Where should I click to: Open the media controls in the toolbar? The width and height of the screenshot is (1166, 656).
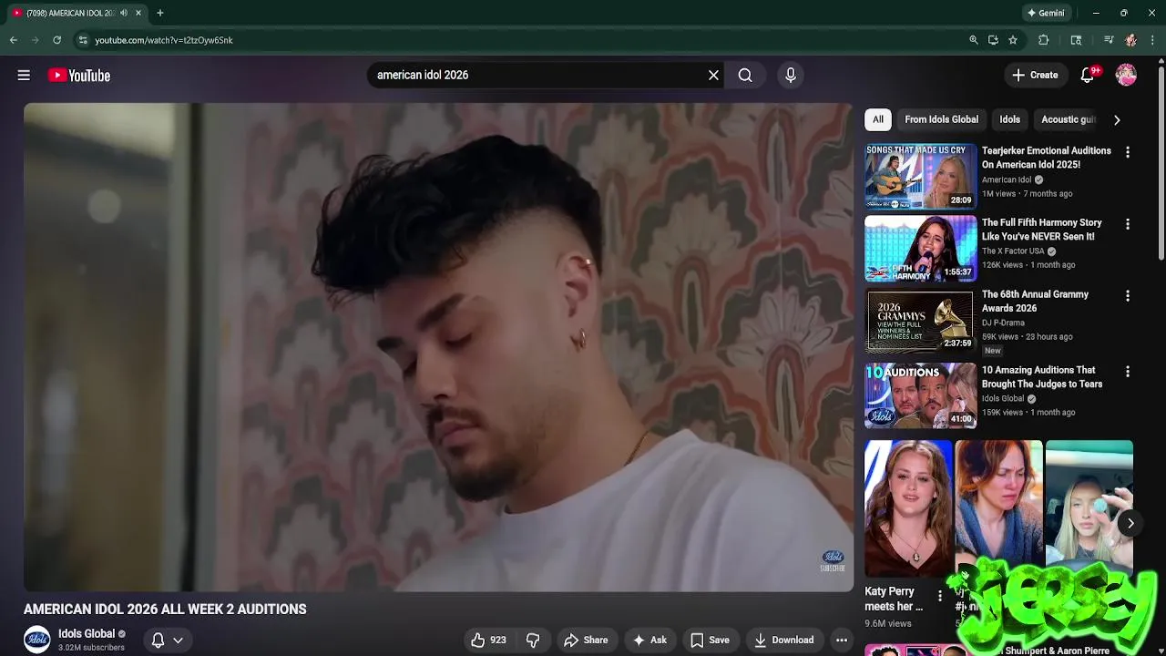(x=1109, y=40)
